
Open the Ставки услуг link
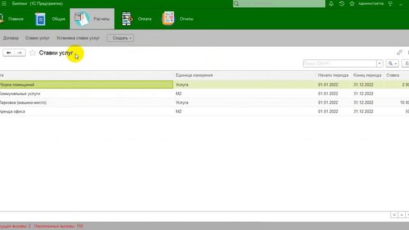tap(37, 38)
